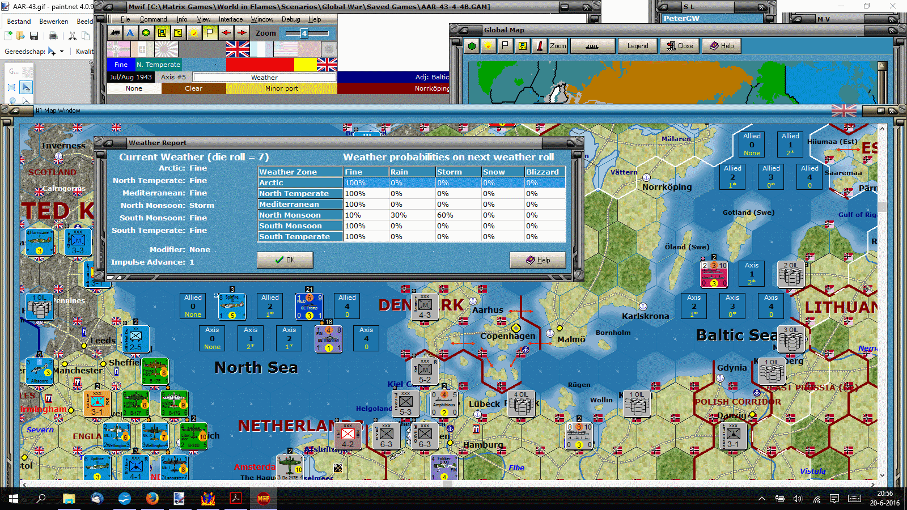Open Bewerken menu in paint.net

pos(54,22)
